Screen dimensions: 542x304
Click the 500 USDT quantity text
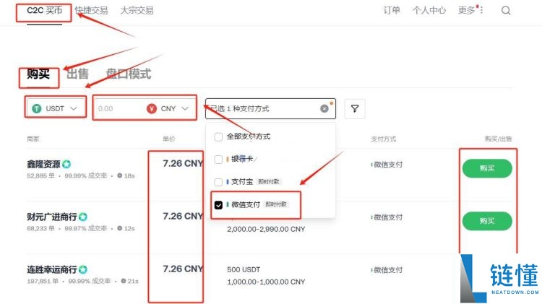[244, 269]
